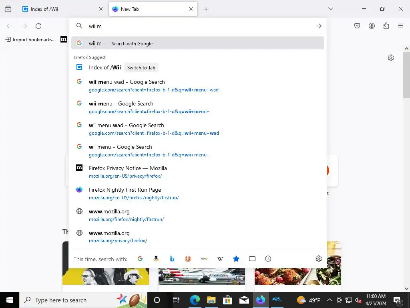Screen dimensions: 410x308
Task: Search with Bing one-off engine icon
Action: pos(172,259)
